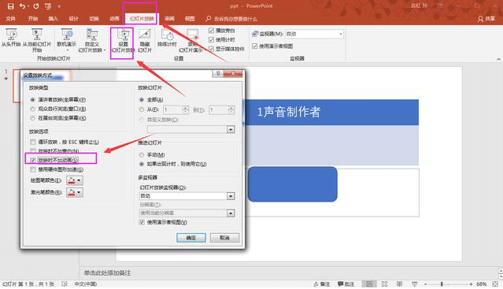Click the OK button in dialog
Image resolution: width=503 pixels, height=289 pixels.
(191, 238)
